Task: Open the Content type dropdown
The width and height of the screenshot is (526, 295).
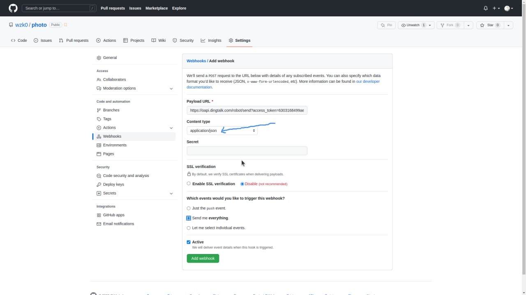Action: (x=222, y=131)
